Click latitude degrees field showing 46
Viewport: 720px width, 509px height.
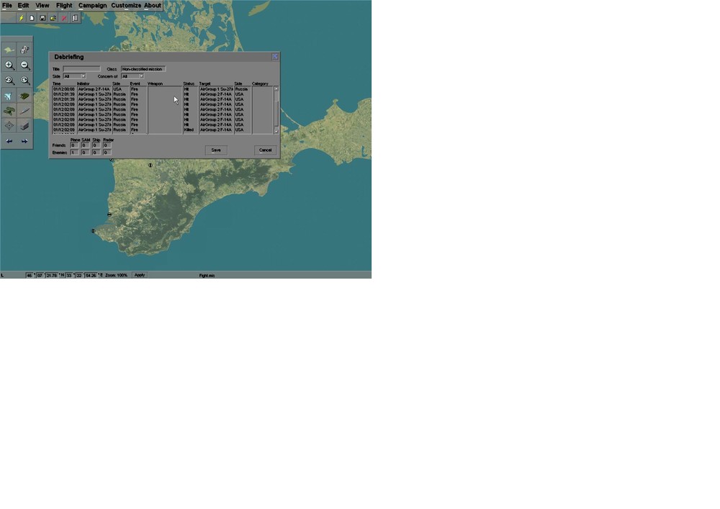pos(30,276)
